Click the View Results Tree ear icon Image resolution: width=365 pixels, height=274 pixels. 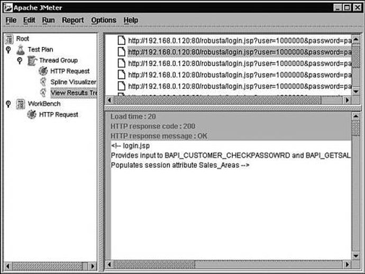click(x=43, y=93)
